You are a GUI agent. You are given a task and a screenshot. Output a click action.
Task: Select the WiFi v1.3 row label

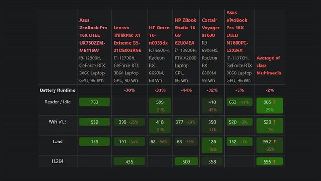[x=57, y=122]
